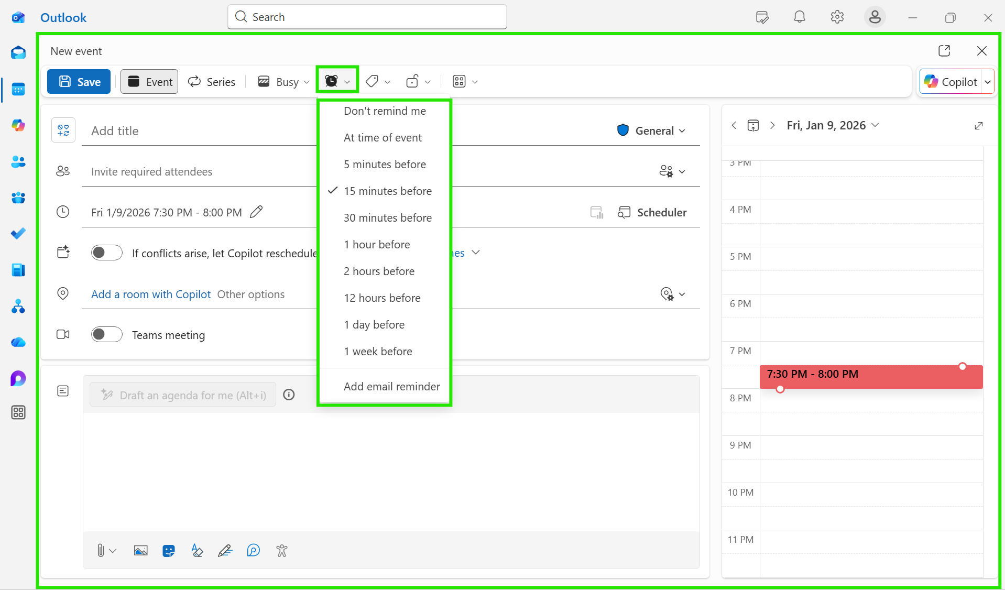1005x590 pixels.
Task: Expand the day calendar preview
Action: coord(979,125)
